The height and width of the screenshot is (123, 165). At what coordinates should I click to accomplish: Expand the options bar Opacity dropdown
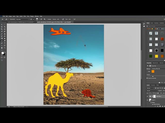click(x=60, y=19)
